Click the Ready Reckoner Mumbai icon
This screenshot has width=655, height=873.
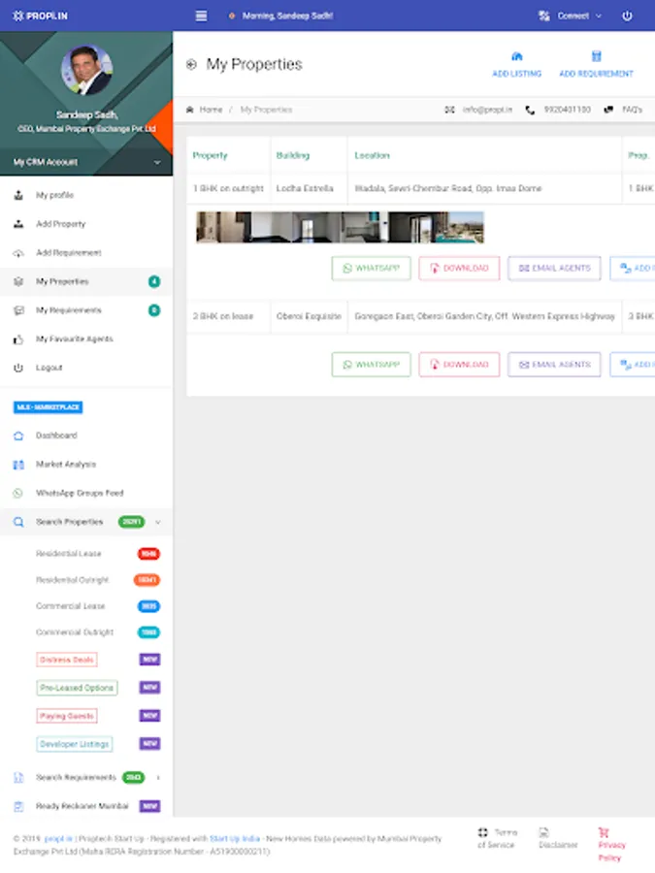pos(18,806)
